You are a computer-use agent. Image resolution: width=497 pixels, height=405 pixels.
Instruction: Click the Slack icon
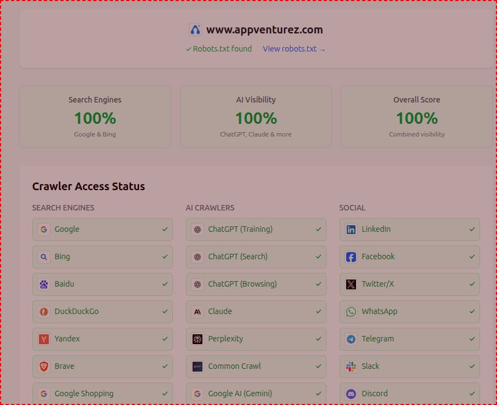click(x=351, y=367)
